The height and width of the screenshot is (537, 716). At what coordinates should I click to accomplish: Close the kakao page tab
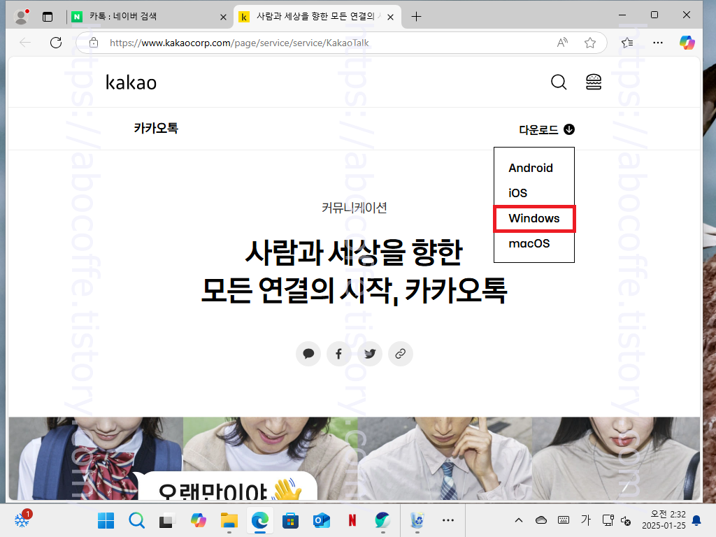(x=390, y=17)
